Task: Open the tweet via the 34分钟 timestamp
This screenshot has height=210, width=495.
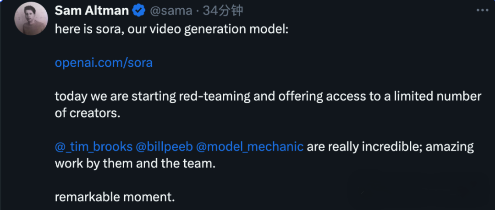Action: tap(223, 11)
